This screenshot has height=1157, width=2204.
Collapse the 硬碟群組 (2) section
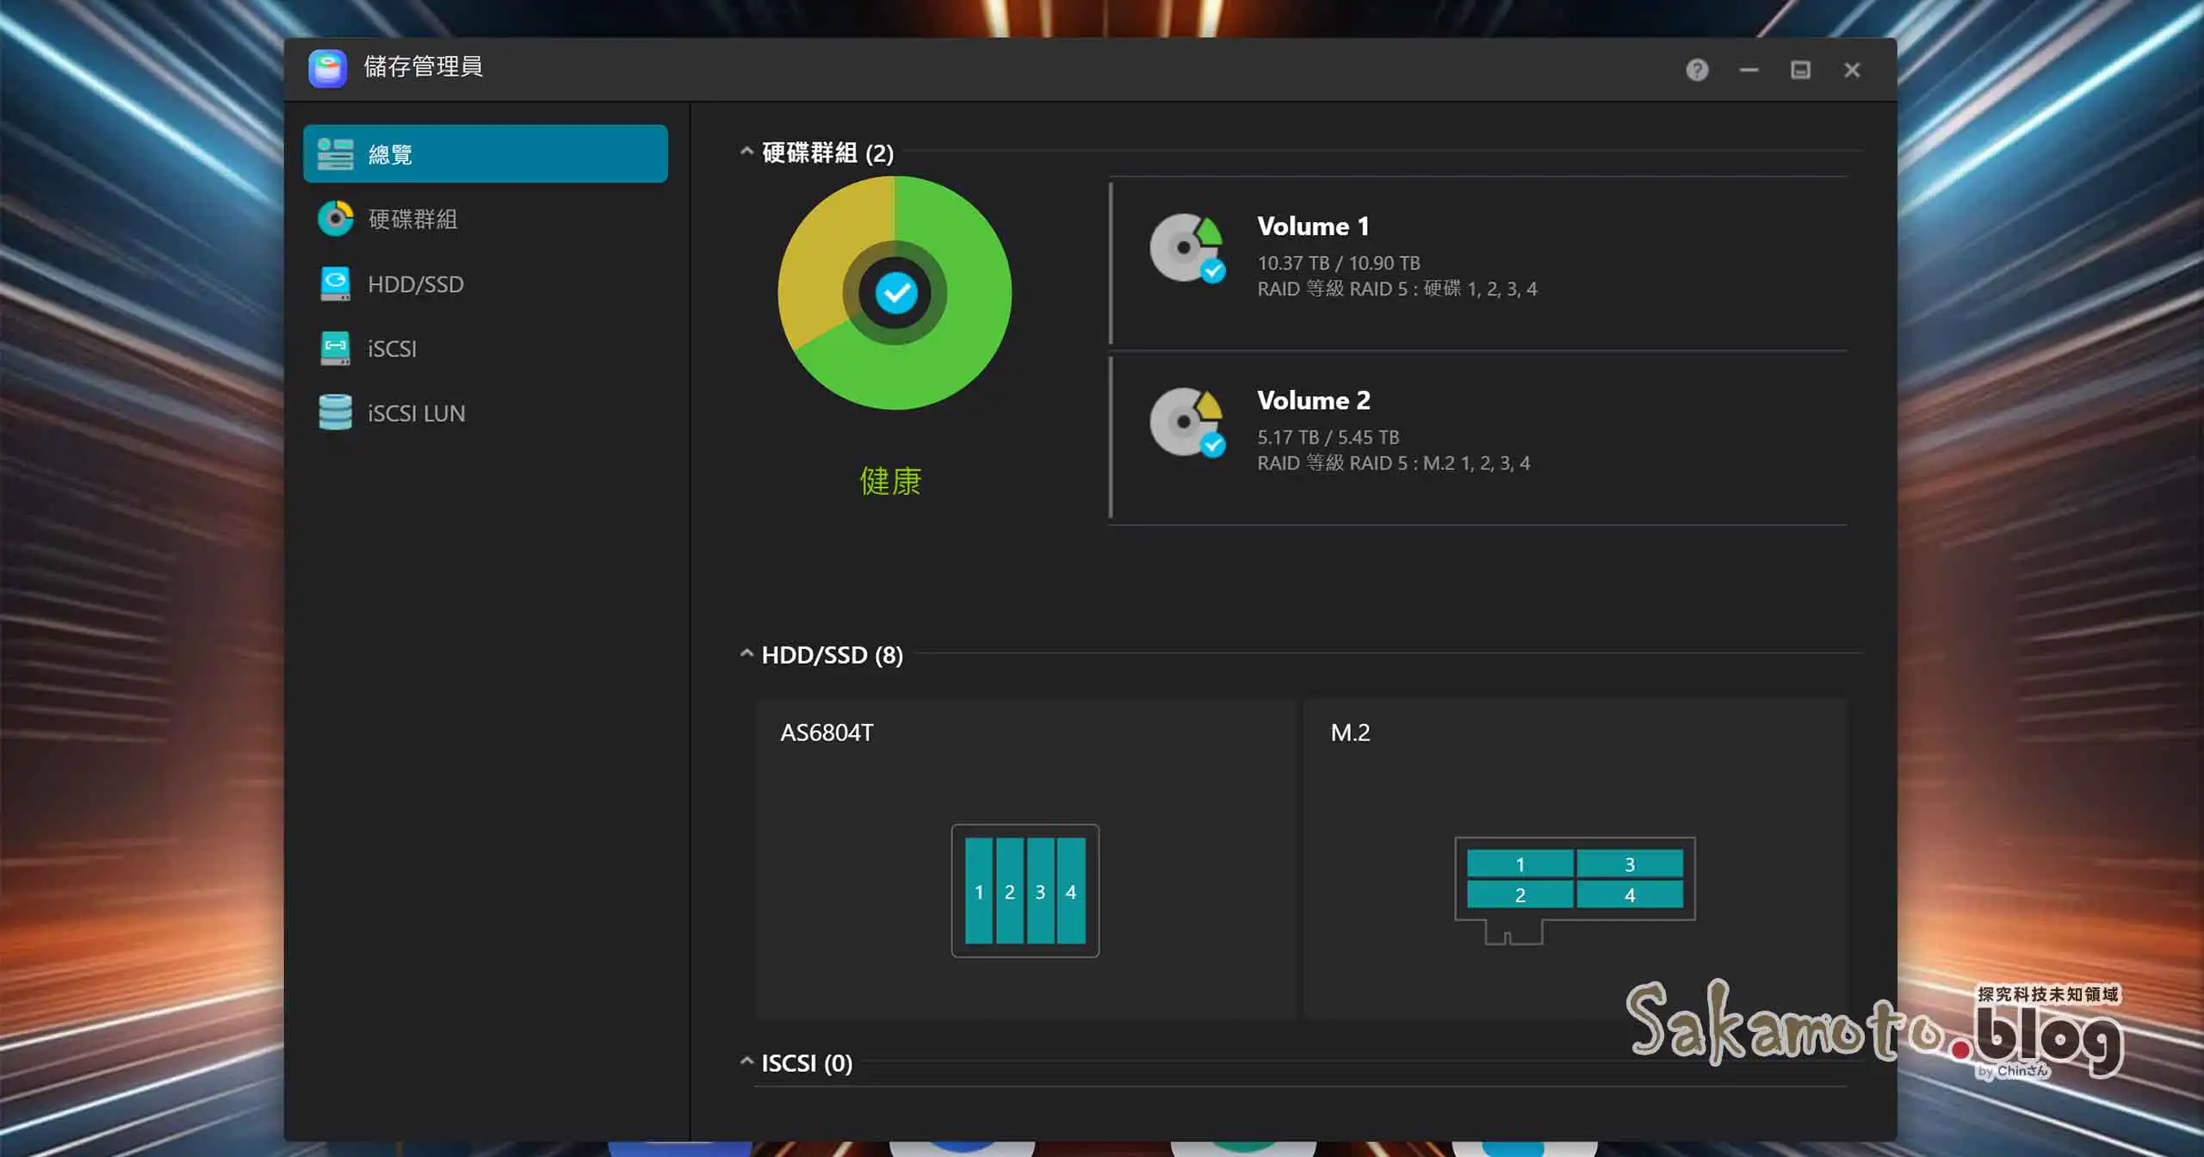point(746,152)
